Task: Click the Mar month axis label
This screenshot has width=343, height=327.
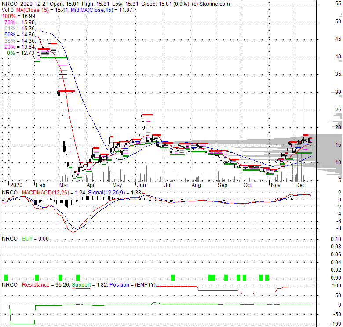Action: pos(64,185)
